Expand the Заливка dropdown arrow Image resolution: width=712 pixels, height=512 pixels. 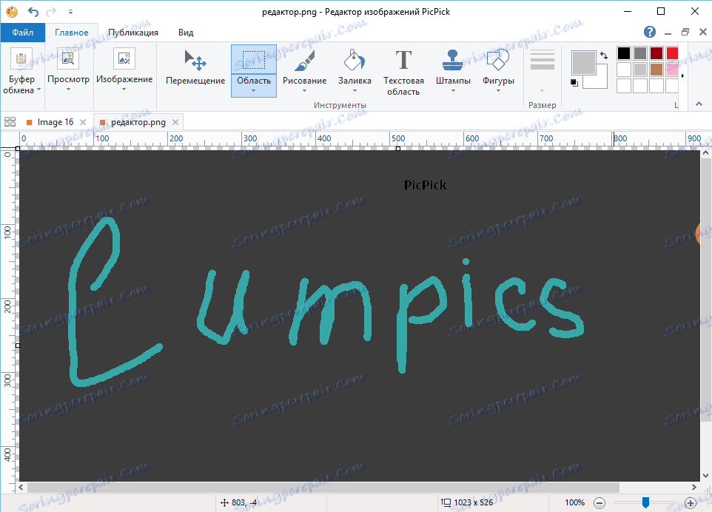(355, 91)
